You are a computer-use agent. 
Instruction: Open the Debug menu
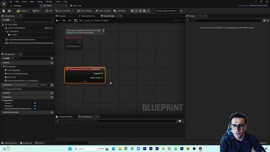coord(40,2)
